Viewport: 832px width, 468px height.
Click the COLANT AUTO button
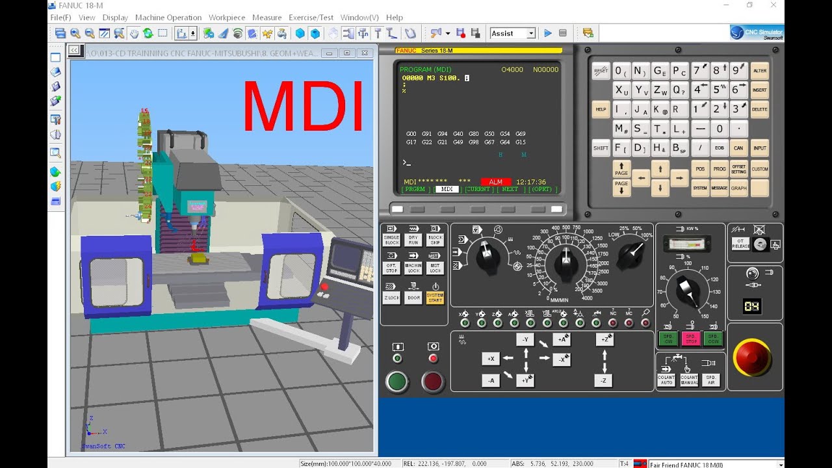(667, 380)
